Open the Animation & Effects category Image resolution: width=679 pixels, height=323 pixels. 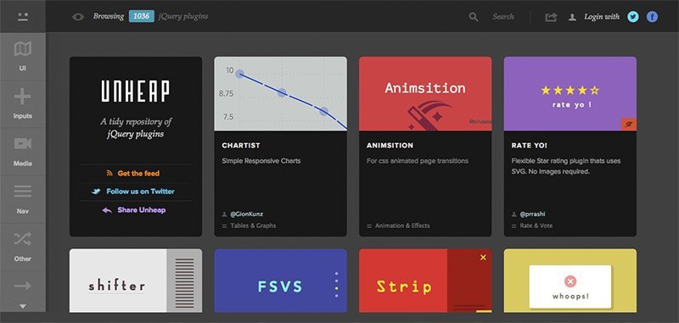point(402,226)
